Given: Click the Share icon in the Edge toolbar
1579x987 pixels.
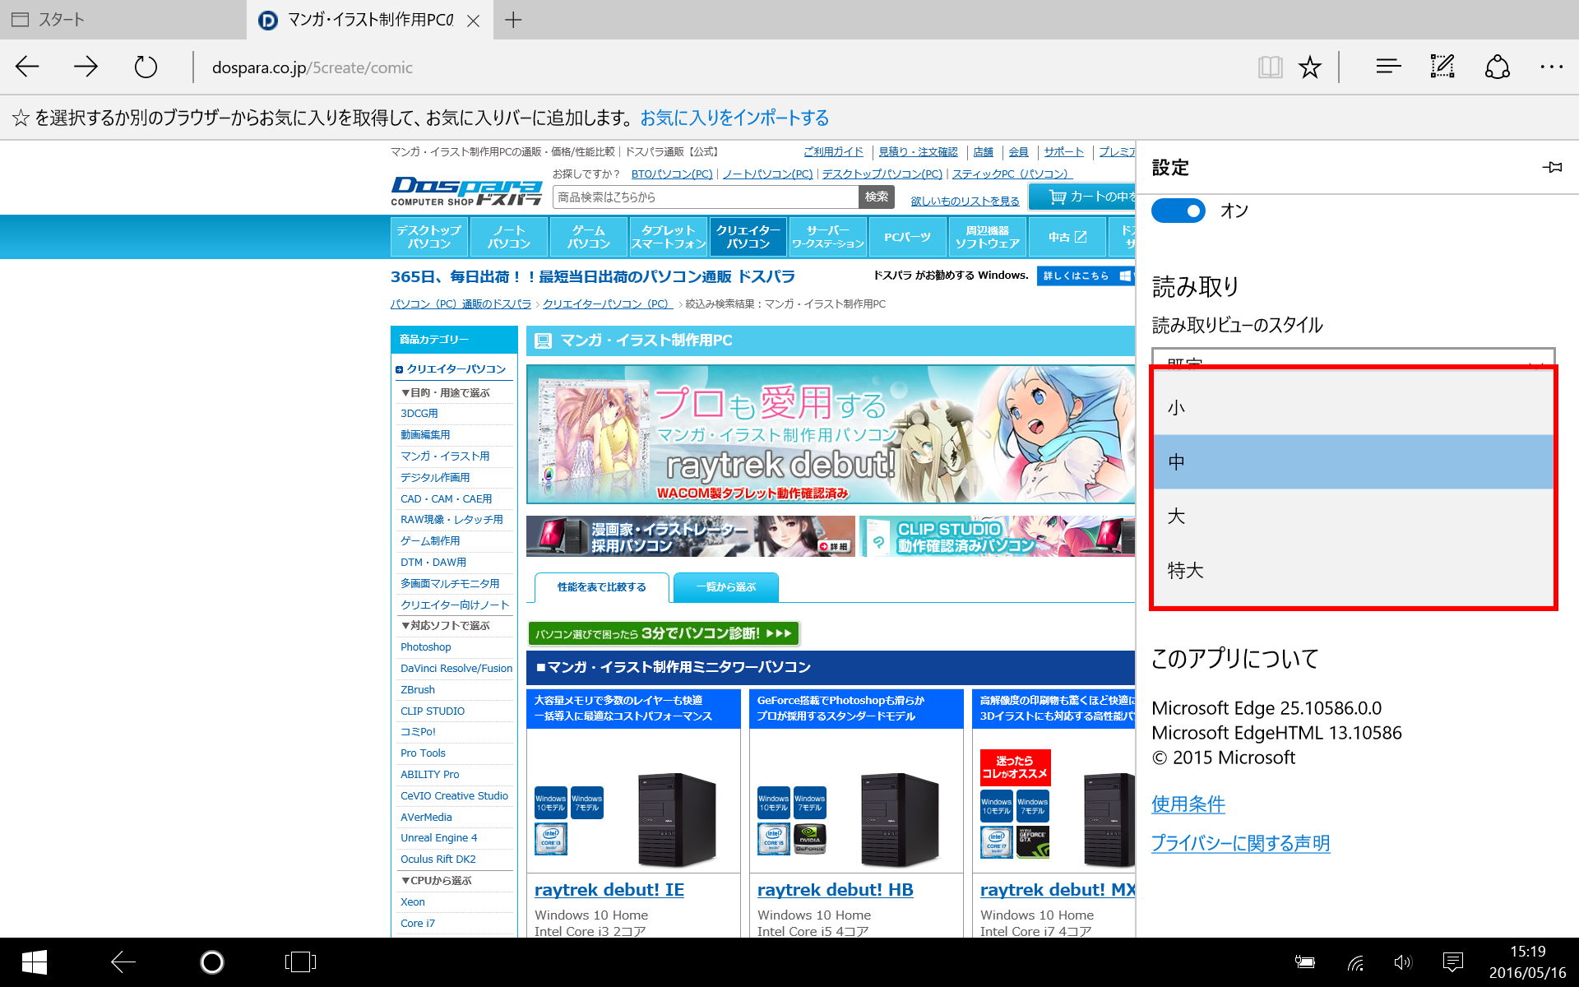Looking at the screenshot, I should 1498,67.
